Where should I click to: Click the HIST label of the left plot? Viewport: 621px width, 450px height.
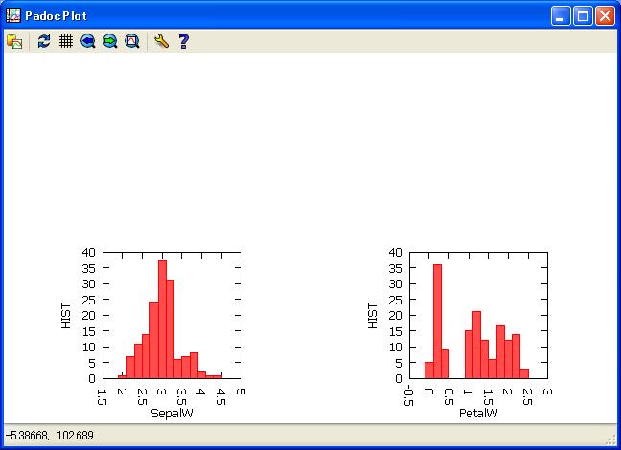click(66, 316)
